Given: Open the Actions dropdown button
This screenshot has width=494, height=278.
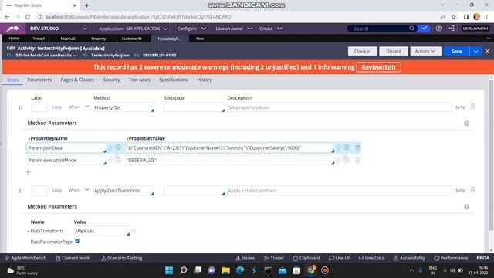Looking at the screenshot, I should [425, 51].
